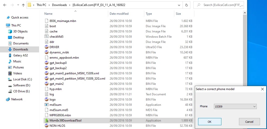Expand the address bar history dropdown
267x129 pixels.
179,5
